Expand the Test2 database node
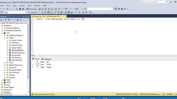The width and height of the screenshot is (177, 99). point(2,80)
